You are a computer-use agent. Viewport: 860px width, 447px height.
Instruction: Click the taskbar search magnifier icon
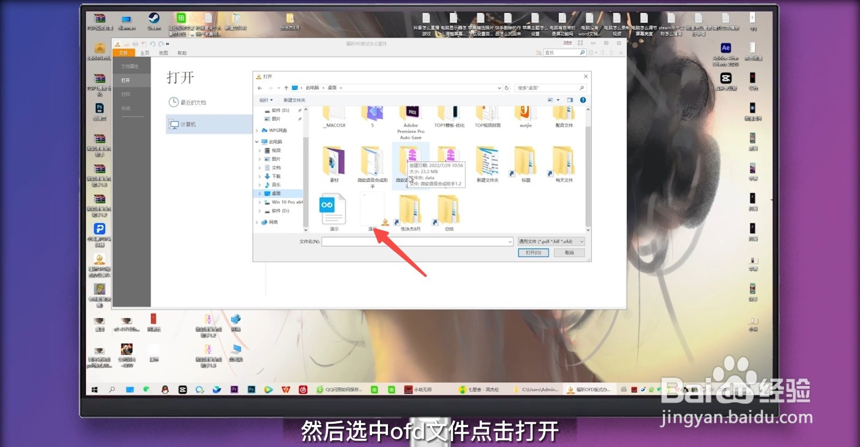coord(112,389)
